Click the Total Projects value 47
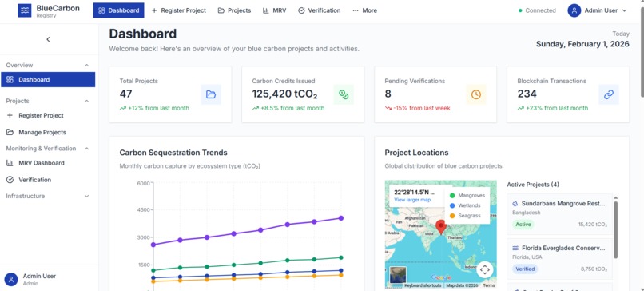Viewport: 644px width, 291px height. point(125,94)
